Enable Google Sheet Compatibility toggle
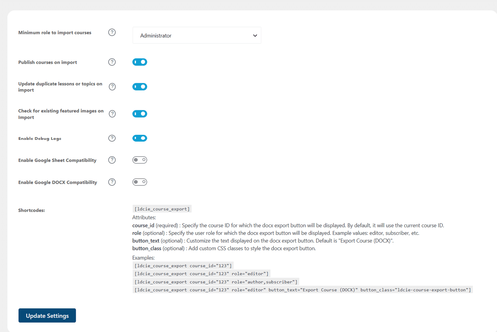The width and height of the screenshot is (497, 332). click(140, 160)
